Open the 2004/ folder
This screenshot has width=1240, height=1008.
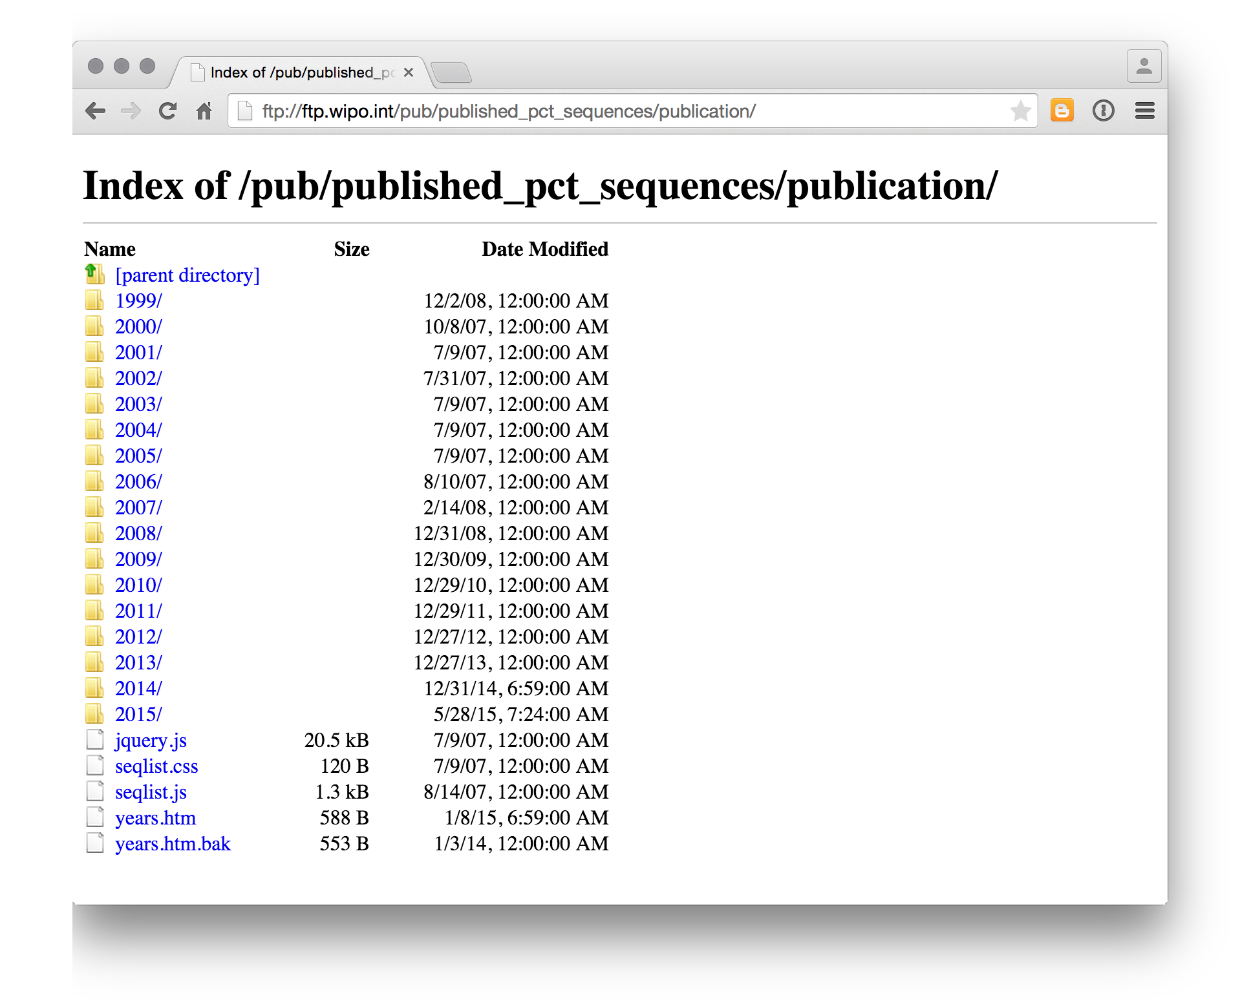[138, 430]
